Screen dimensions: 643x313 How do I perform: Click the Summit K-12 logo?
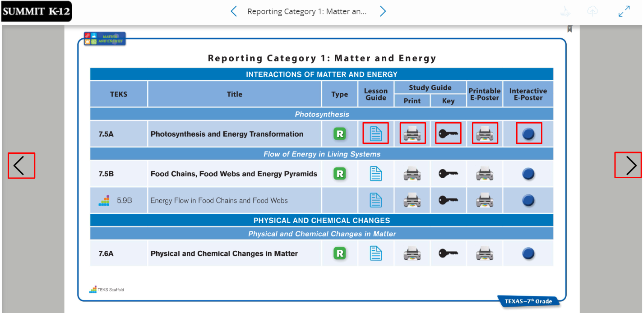(x=36, y=11)
